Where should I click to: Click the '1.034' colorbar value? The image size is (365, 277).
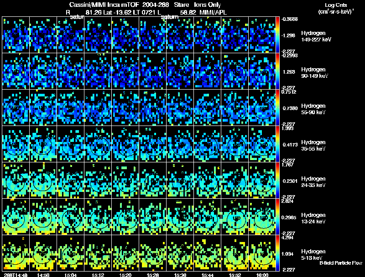(x=288, y=254)
